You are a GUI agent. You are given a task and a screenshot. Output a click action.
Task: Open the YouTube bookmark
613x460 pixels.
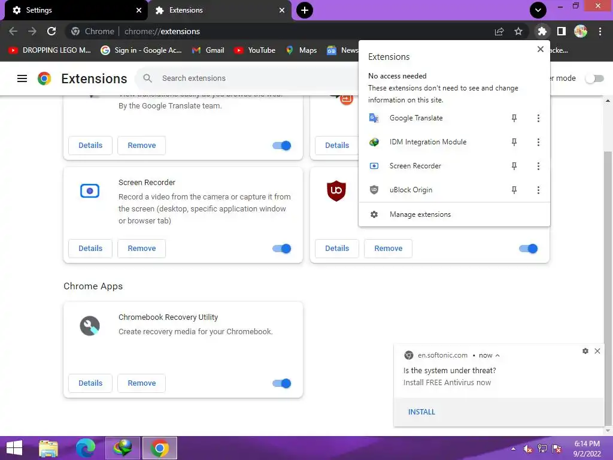tap(254, 50)
